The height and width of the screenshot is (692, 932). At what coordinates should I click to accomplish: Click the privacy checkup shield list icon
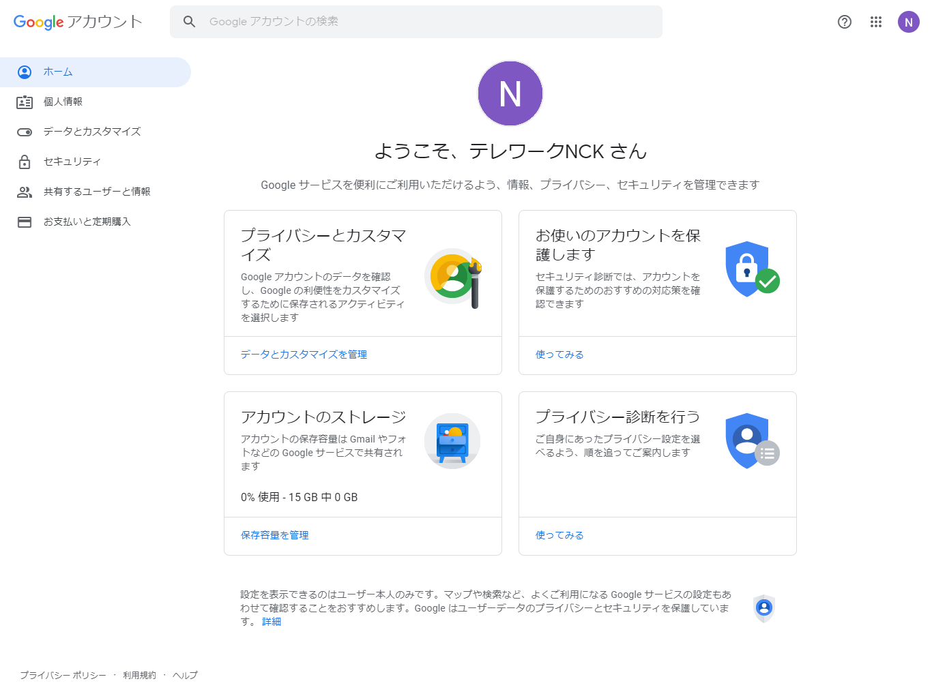[752, 440]
